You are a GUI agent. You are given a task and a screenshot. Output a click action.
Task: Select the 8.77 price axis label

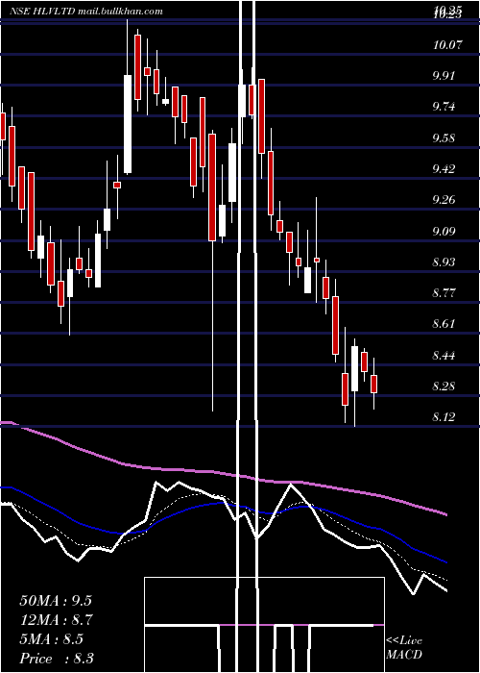[x=444, y=293]
